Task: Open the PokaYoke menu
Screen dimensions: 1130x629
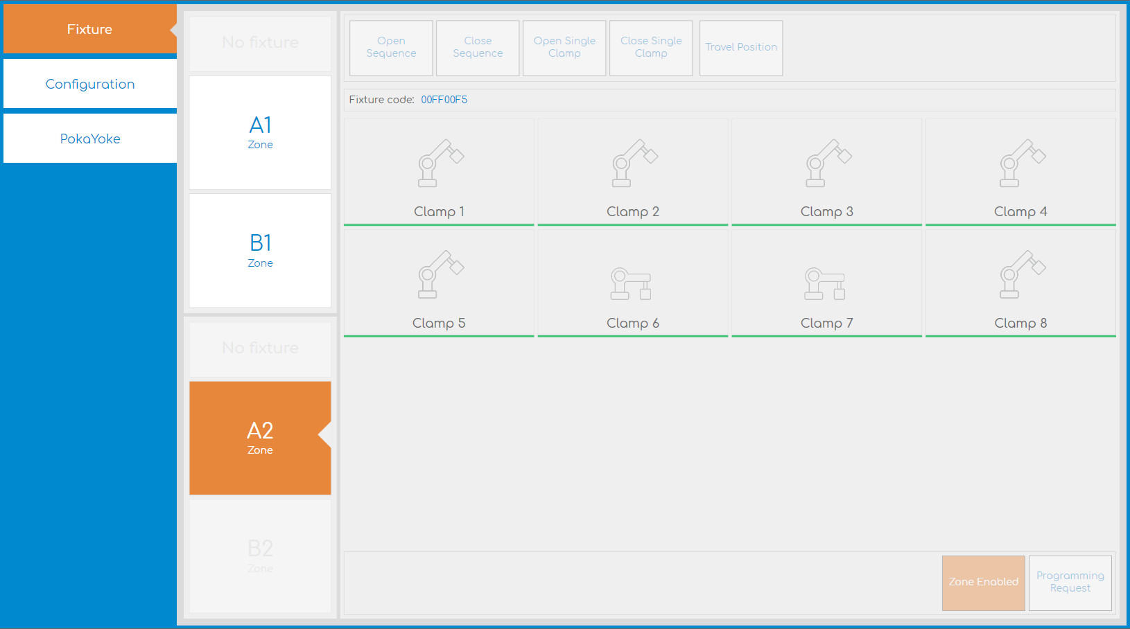Action: tap(90, 139)
